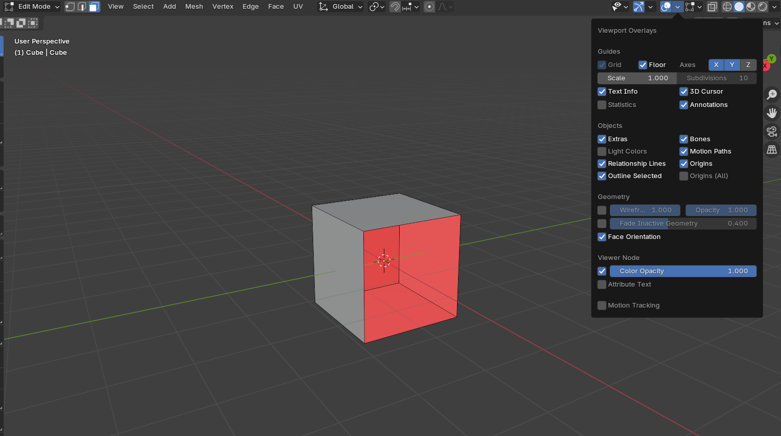781x436 pixels.
Task: Click the Color Opacity slider
Action: click(x=683, y=271)
